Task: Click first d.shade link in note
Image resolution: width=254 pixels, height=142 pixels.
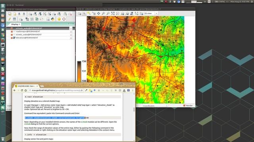Action: pos(84,122)
